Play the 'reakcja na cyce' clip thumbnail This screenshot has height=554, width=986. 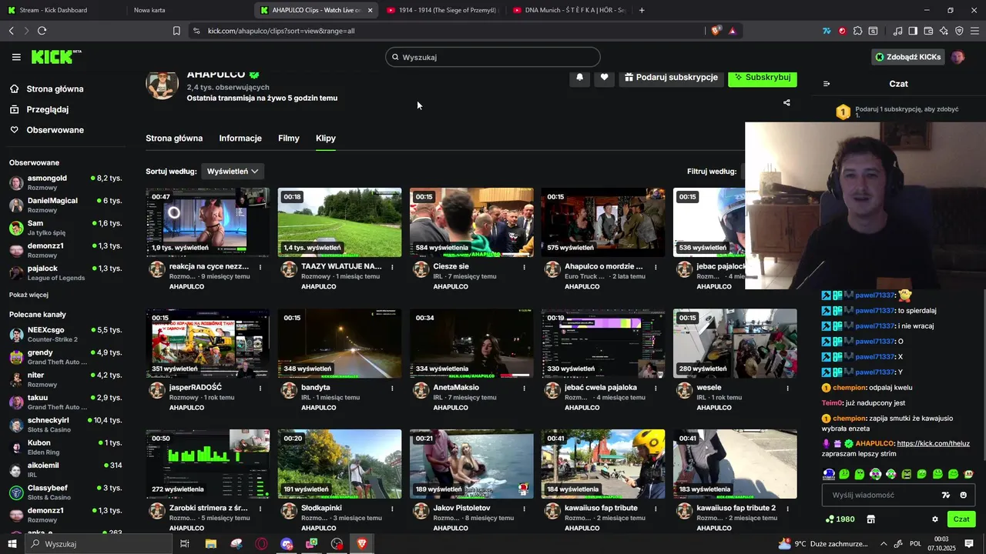208,222
